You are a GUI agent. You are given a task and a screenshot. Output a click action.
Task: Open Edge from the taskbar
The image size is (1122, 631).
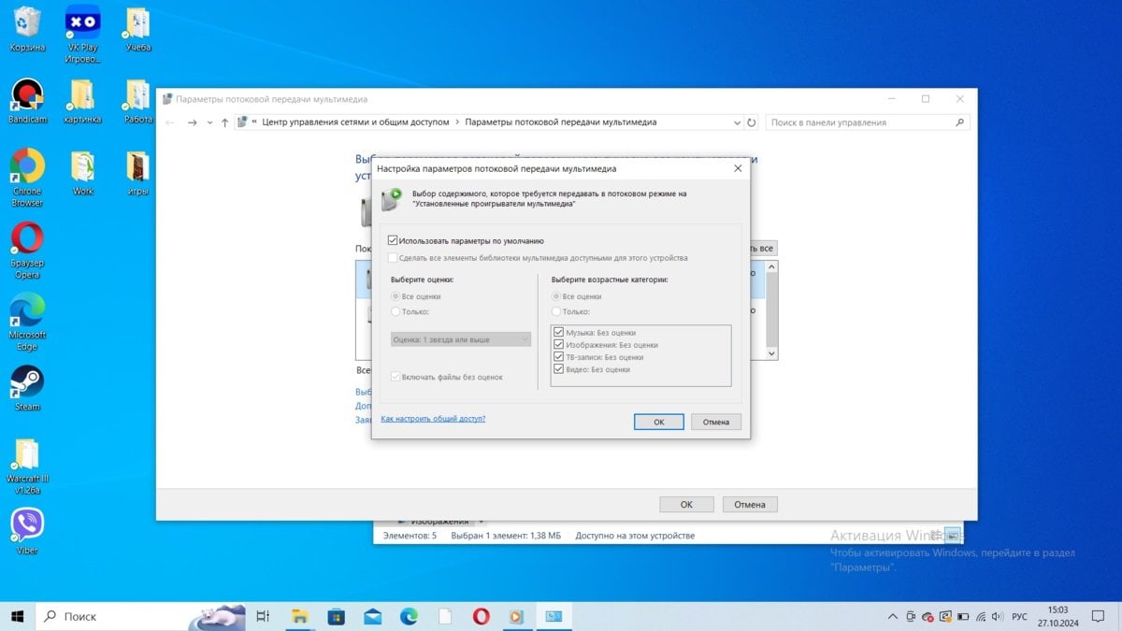click(409, 616)
